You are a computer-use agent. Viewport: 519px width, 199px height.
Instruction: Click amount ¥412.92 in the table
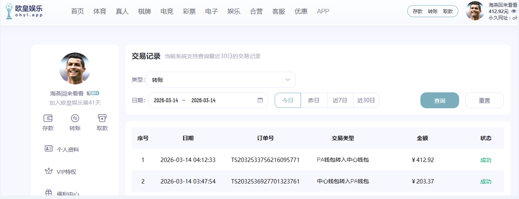pyautogui.click(x=422, y=160)
